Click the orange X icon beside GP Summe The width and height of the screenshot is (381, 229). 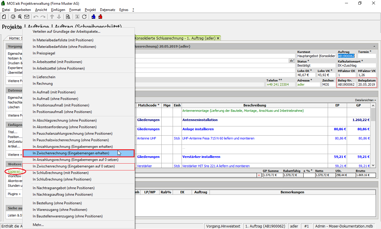(259, 175)
